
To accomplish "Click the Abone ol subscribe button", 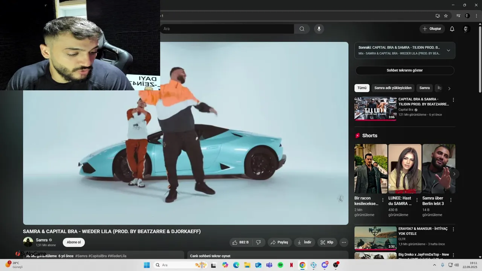I will (x=74, y=242).
